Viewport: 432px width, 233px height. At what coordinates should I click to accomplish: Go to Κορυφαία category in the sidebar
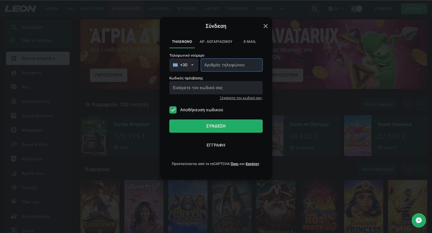coord(38,73)
